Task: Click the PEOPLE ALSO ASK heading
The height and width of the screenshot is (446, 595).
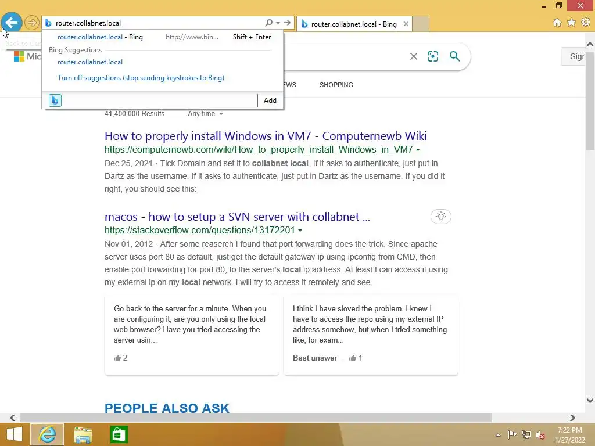Action: pos(167,408)
